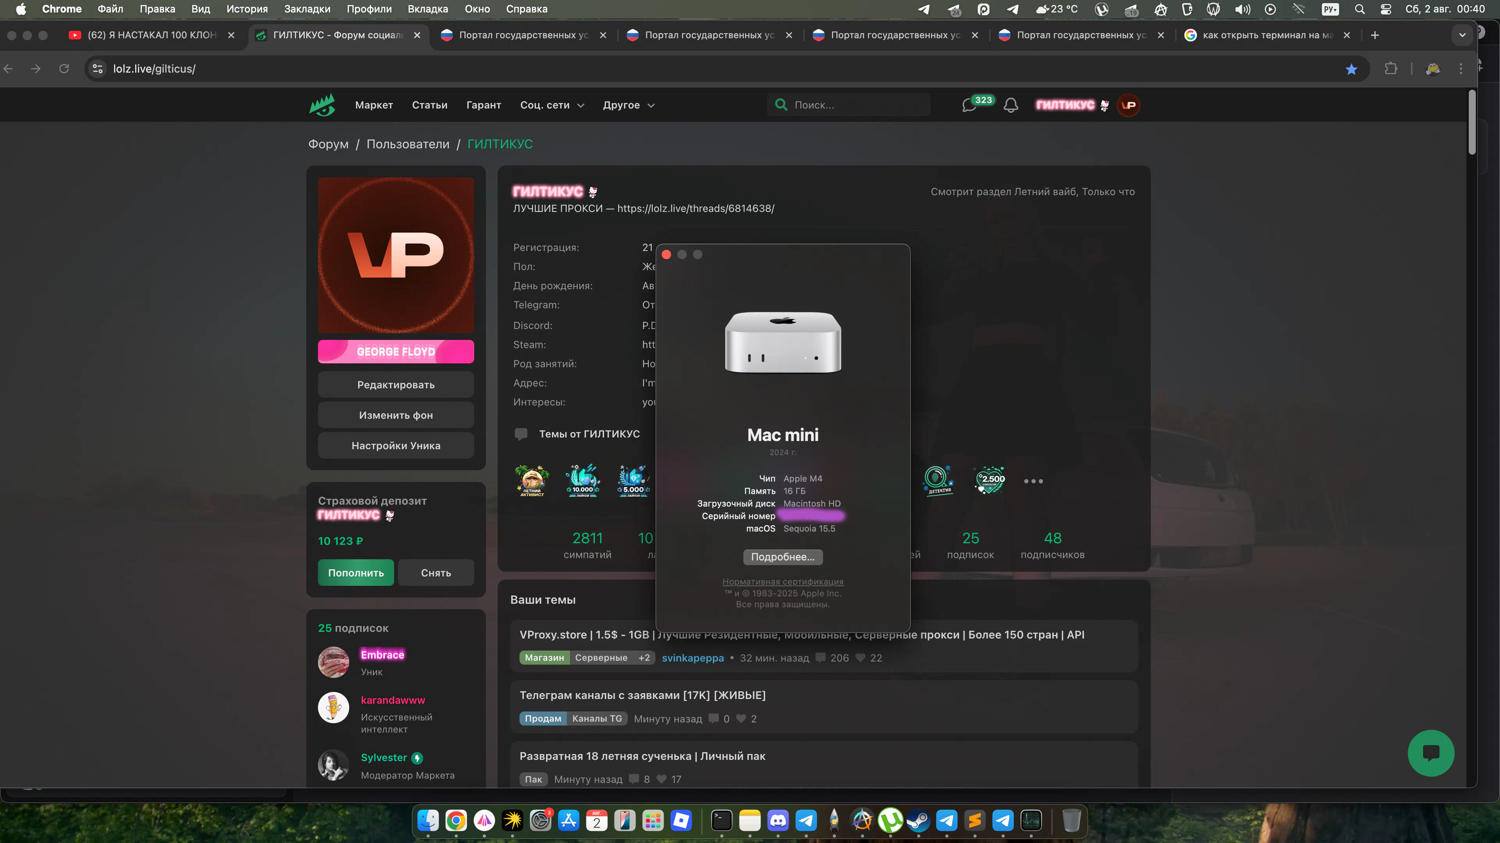The image size is (1500, 843).
Task: Open the Закладки menu in menu bar
Action: coord(307,9)
